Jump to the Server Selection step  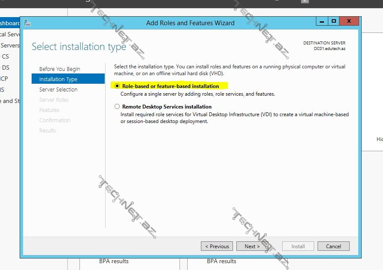coord(58,89)
